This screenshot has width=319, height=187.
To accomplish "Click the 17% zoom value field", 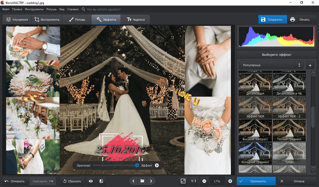I will coord(217,181).
